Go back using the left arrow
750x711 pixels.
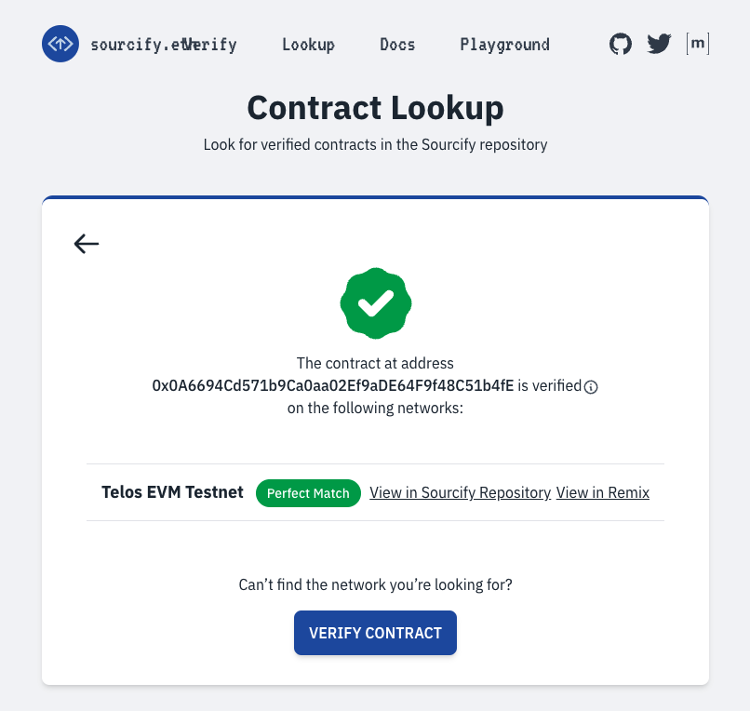(x=87, y=244)
